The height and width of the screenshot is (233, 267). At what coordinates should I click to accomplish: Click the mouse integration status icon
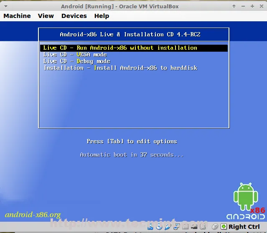(x=215, y=227)
